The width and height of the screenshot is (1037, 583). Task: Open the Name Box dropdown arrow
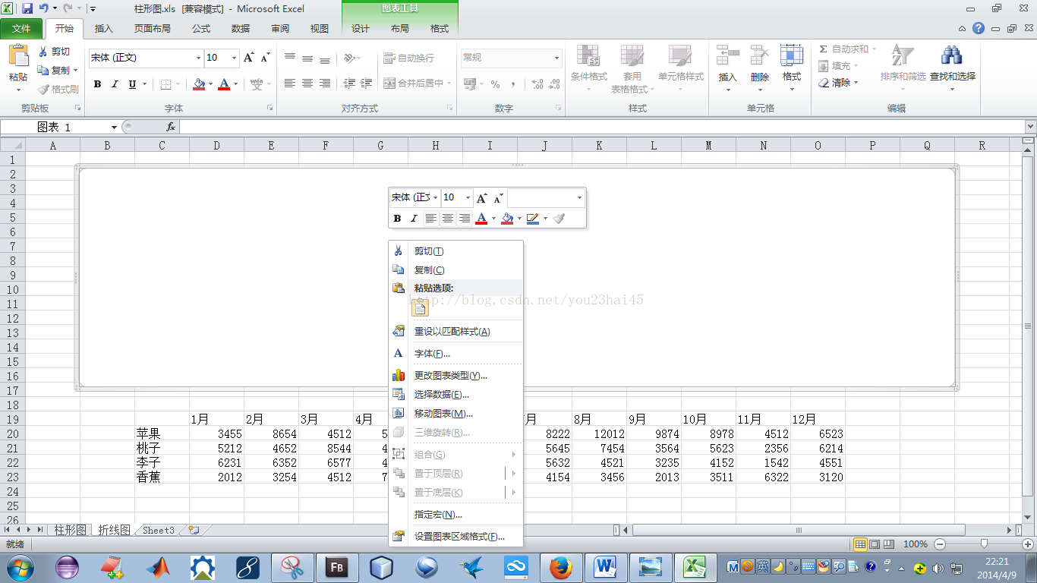[114, 127]
